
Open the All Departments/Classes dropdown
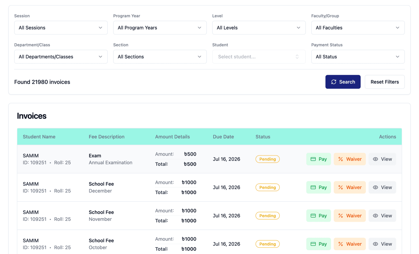tap(61, 57)
